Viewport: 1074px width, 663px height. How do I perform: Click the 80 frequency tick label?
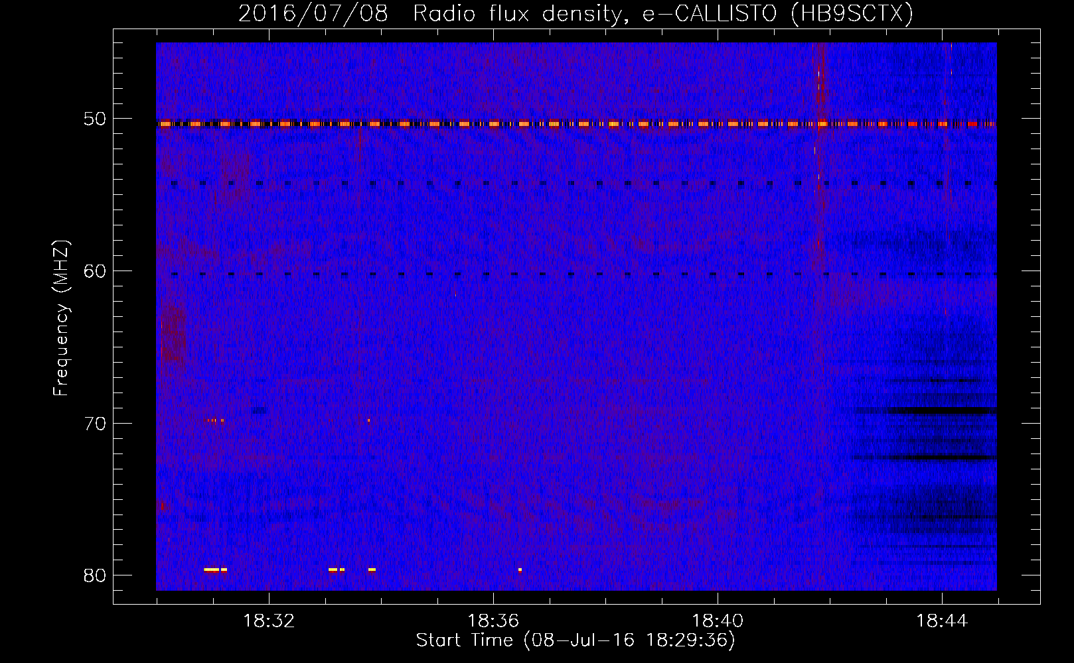click(95, 575)
